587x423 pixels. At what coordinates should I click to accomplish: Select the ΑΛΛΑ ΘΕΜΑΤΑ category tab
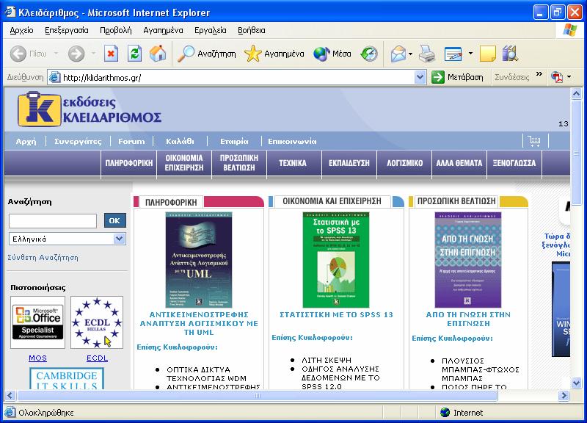tap(459, 163)
